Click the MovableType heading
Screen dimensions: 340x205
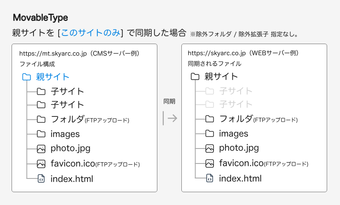pos(40,18)
